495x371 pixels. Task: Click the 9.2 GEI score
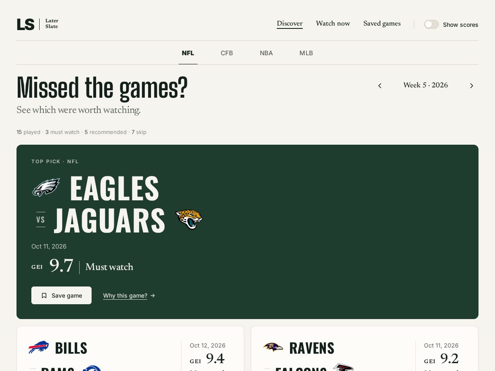coord(450,359)
